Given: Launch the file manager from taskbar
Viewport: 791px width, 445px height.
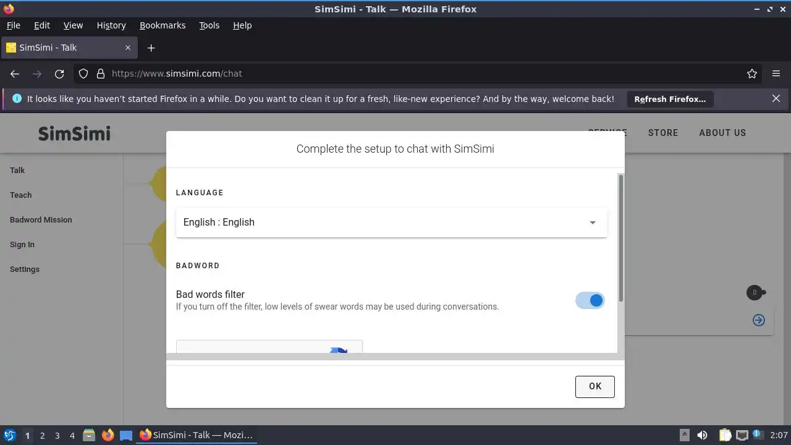Looking at the screenshot, I should point(89,435).
